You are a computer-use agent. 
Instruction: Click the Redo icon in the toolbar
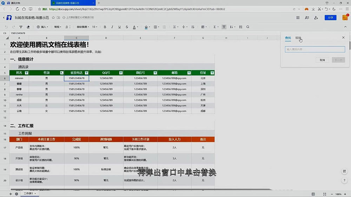tap(13, 27)
